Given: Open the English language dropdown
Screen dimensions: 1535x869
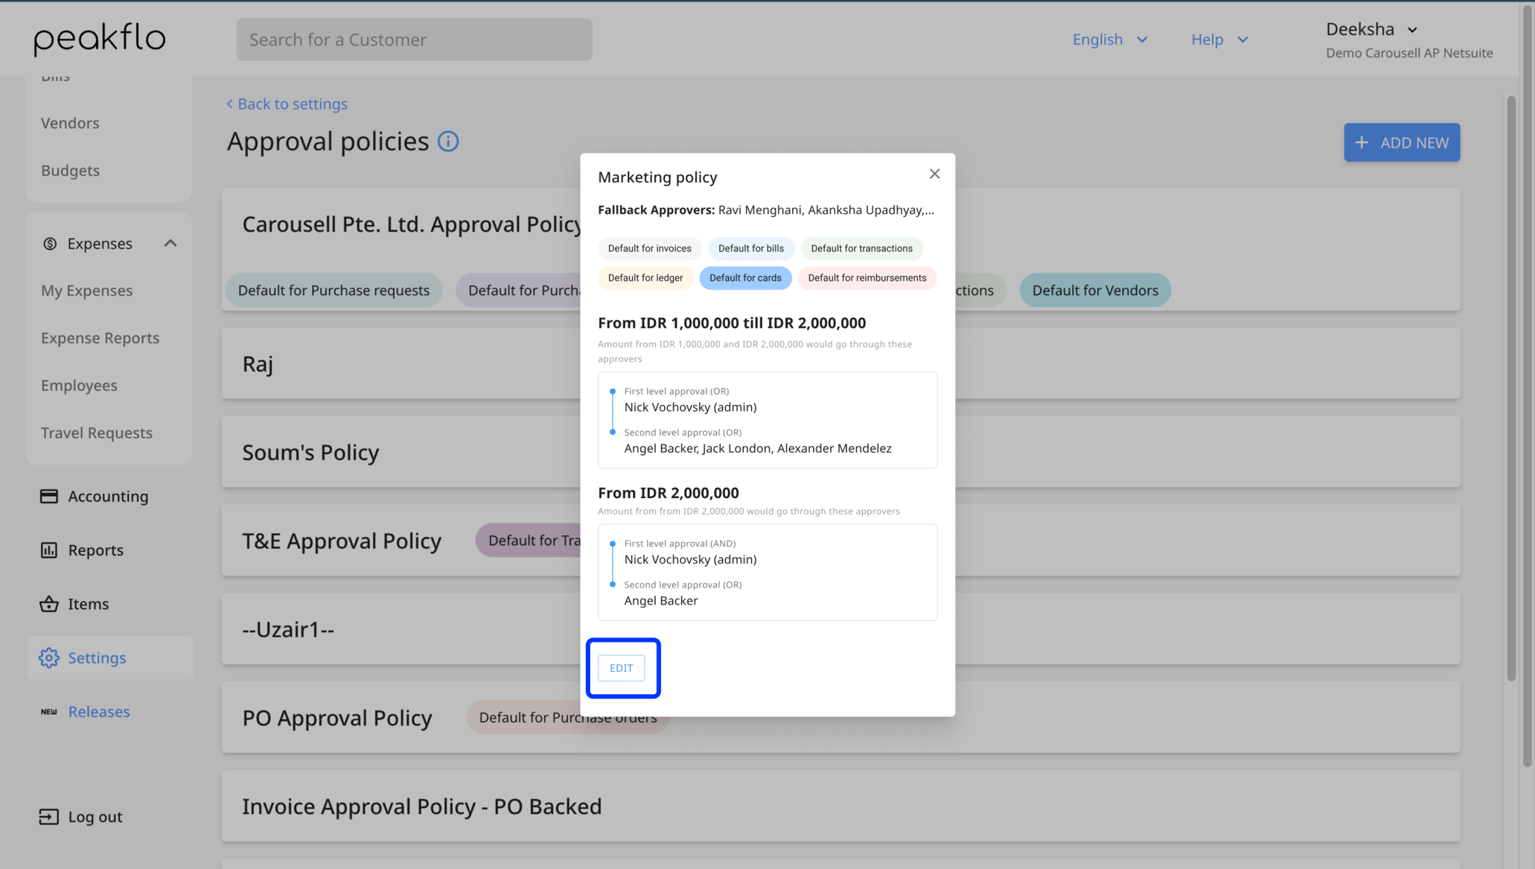Looking at the screenshot, I should (1110, 39).
